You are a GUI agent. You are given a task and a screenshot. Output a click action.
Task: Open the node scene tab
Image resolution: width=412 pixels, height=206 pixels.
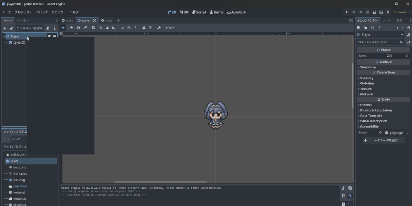[x=107, y=20]
